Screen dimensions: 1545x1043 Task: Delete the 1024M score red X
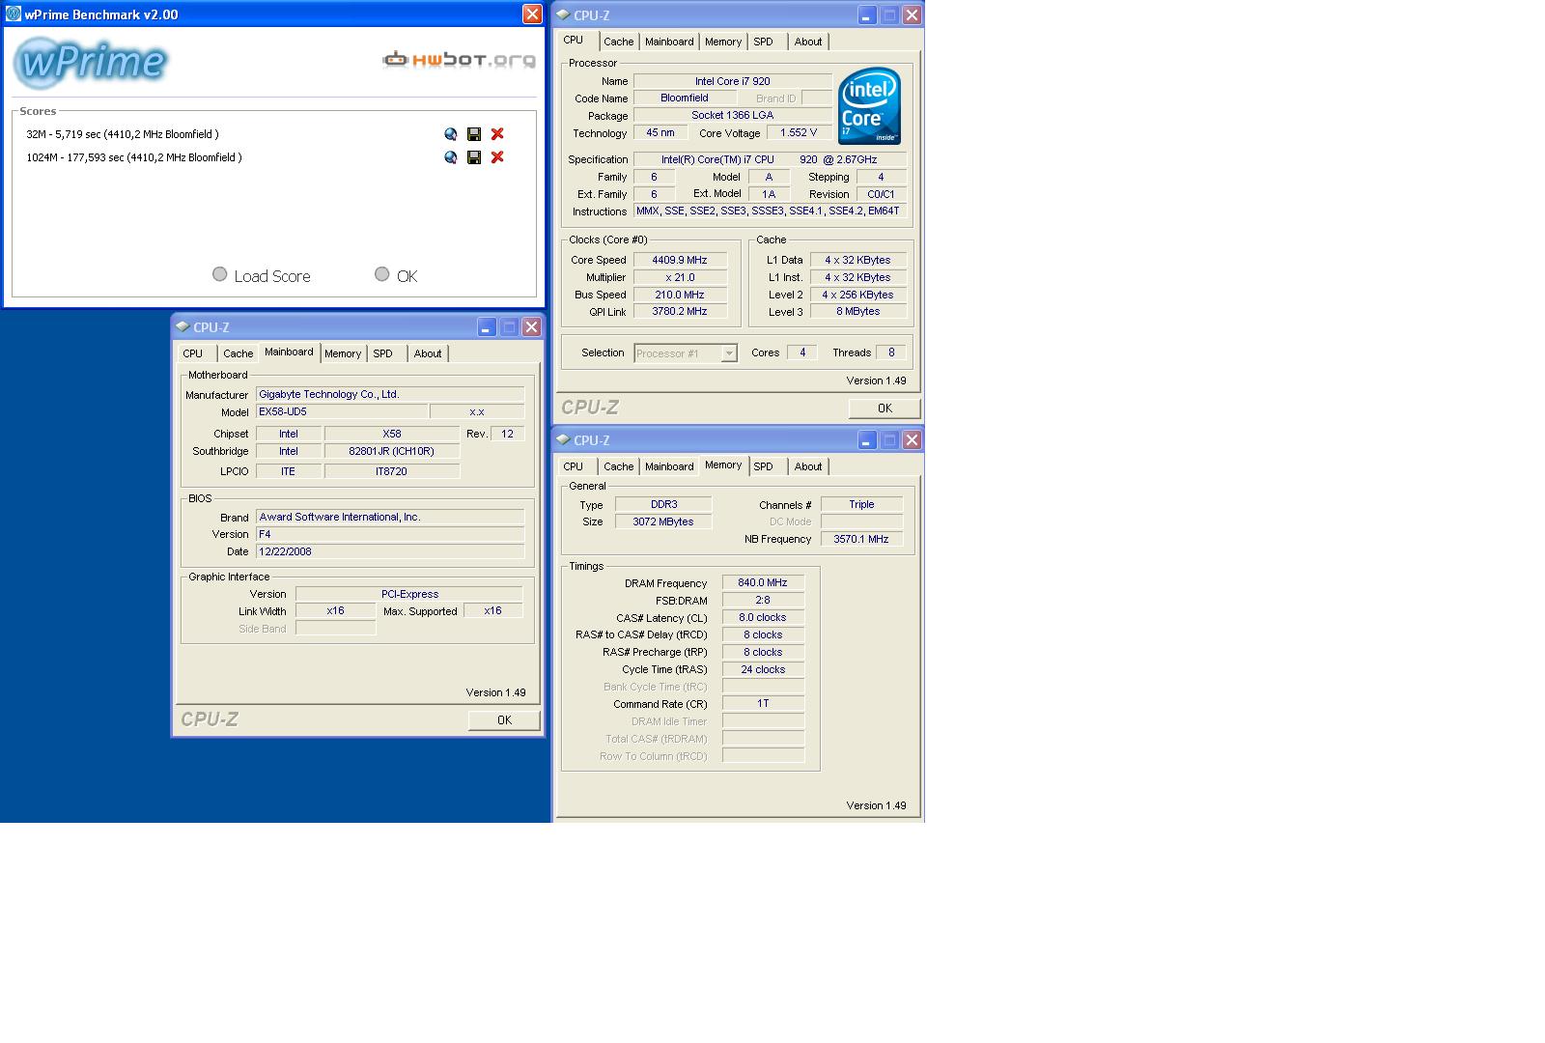point(497,157)
